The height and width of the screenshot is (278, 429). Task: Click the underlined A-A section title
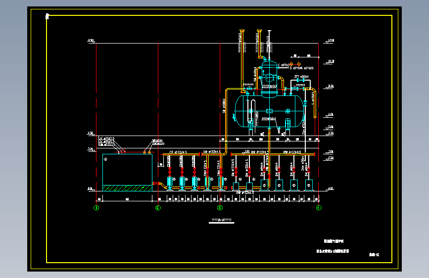coord(222,220)
